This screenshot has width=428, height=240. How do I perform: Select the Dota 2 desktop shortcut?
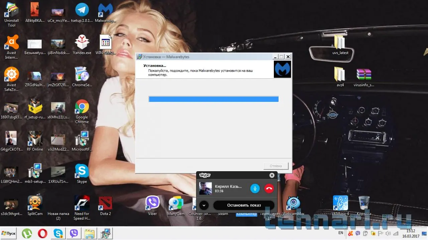105,204
